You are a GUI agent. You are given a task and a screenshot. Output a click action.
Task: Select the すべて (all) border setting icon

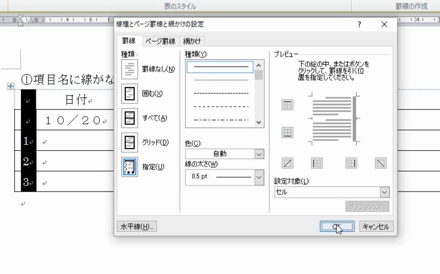(129, 118)
